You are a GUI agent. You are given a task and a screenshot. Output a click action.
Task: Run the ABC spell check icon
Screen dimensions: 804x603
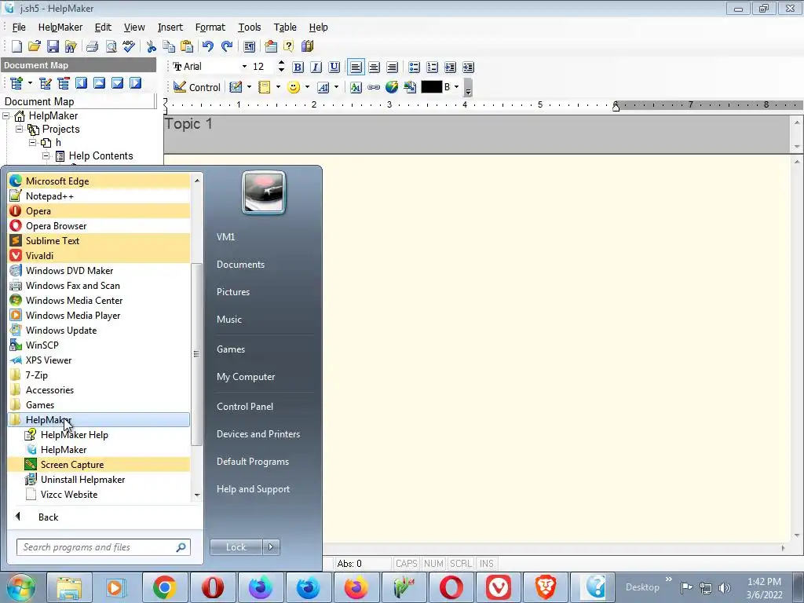pyautogui.click(x=129, y=46)
